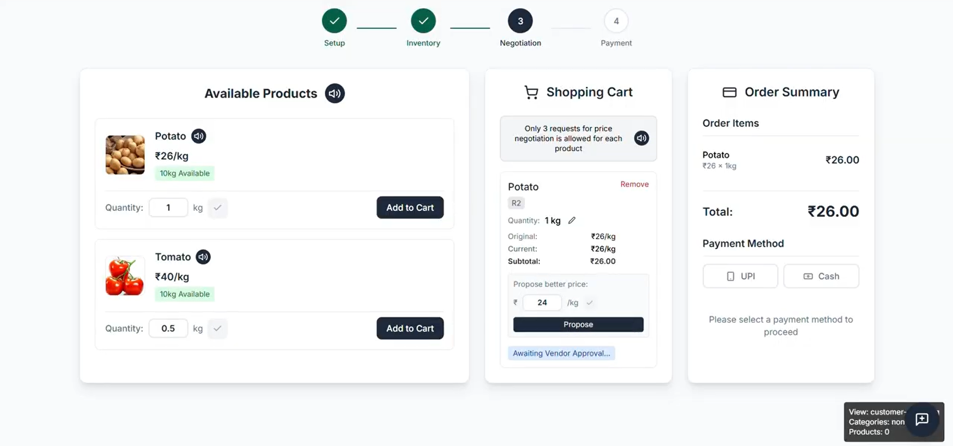Focus Tomato quantity input field
This screenshot has height=446, width=953.
click(x=169, y=329)
